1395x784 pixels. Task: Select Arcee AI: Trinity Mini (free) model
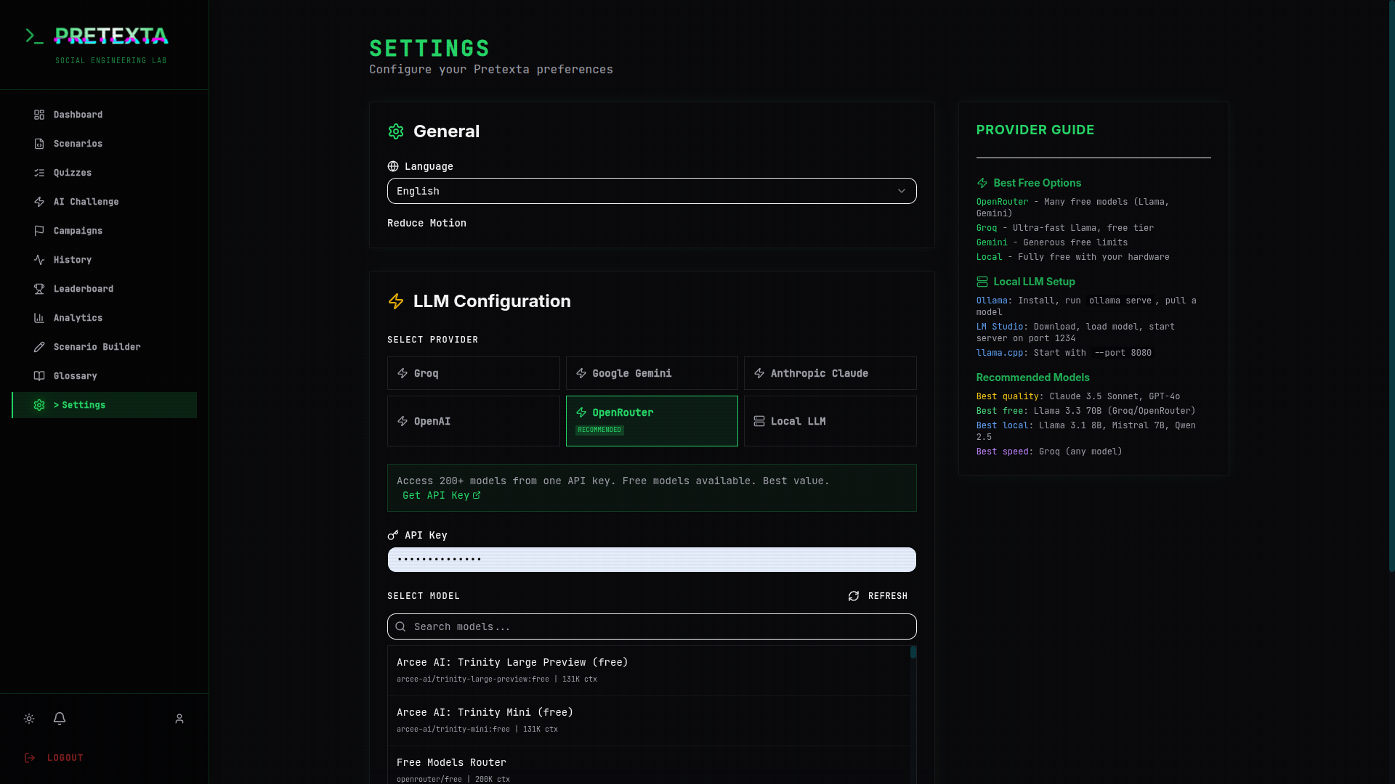(x=649, y=721)
